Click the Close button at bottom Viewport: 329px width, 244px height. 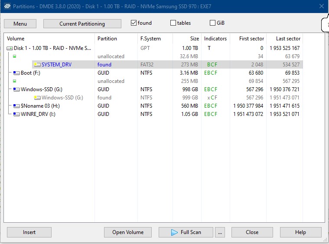(252, 232)
